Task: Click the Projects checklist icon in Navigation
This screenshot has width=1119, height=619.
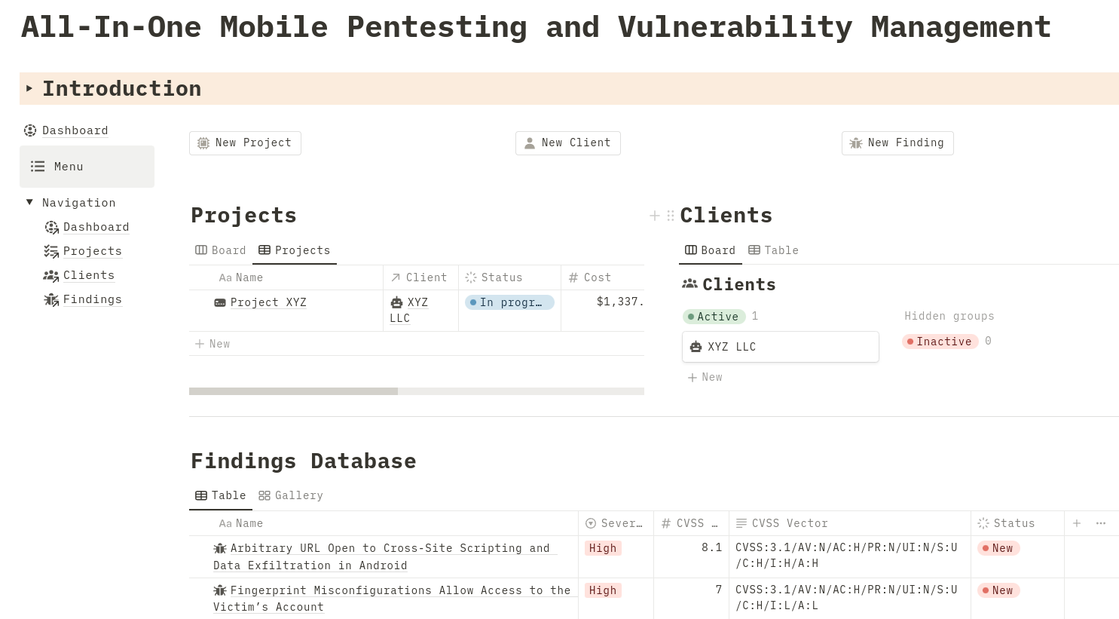Action: [51, 251]
